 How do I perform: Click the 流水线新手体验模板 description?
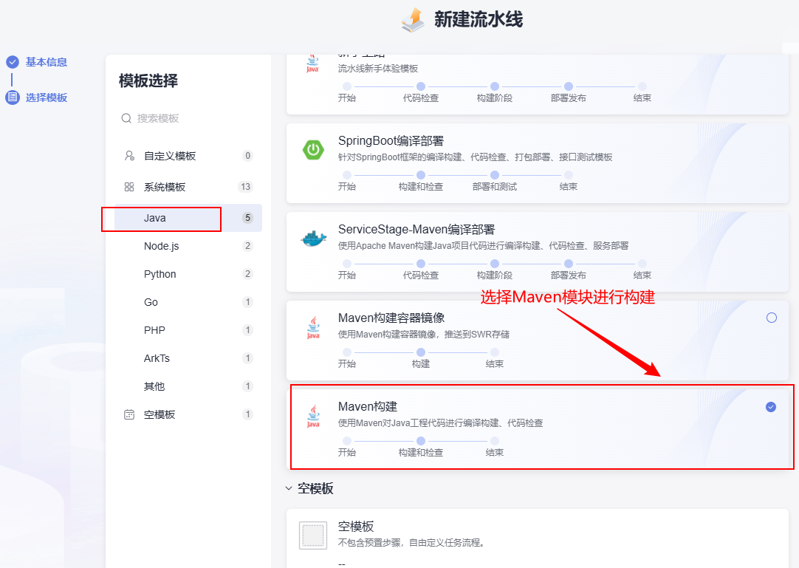(378, 69)
